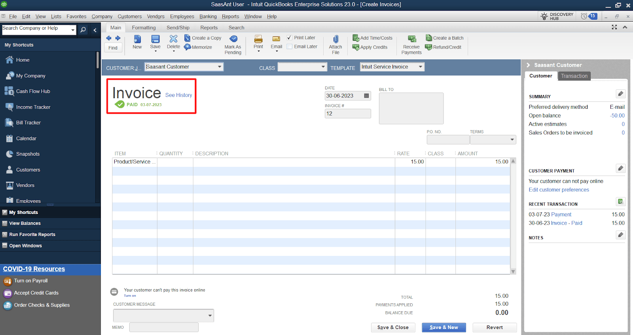The width and height of the screenshot is (633, 335).
Task: Toggle full screen expand icon
Action: (x=614, y=27)
